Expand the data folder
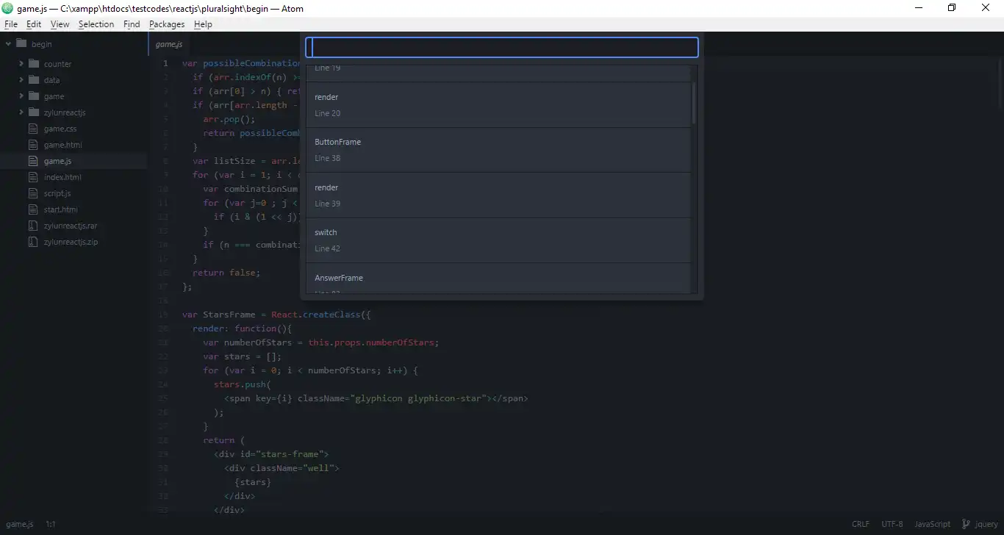The width and height of the screenshot is (1004, 535). [x=22, y=79]
